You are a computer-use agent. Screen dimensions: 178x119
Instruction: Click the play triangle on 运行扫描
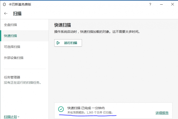pyautogui.click(x=58, y=43)
